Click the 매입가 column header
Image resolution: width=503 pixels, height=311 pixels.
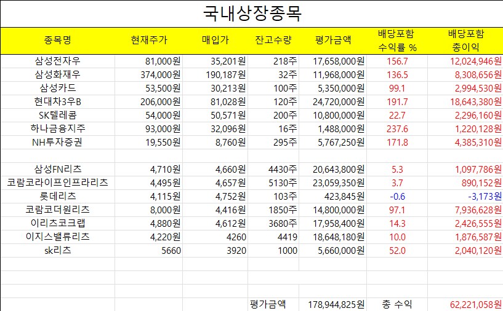click(x=215, y=41)
